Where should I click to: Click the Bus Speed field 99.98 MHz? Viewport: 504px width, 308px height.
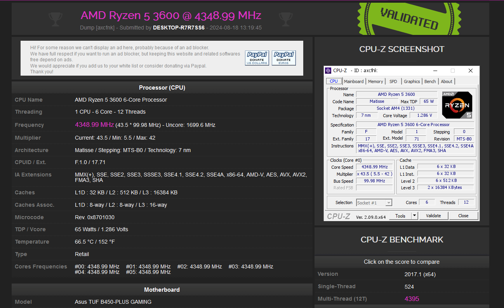374,181
